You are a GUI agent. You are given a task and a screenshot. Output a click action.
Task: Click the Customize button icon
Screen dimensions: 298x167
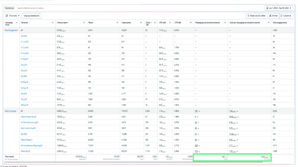(281, 16)
